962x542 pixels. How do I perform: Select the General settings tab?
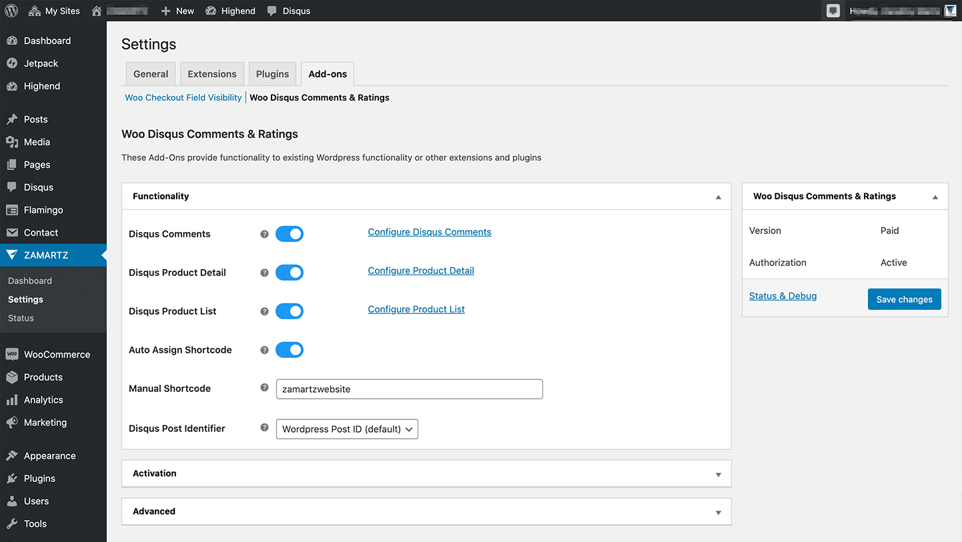click(x=150, y=73)
